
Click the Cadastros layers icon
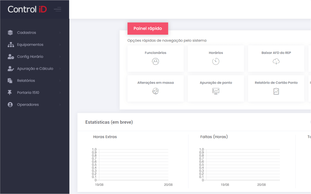pos(10,33)
